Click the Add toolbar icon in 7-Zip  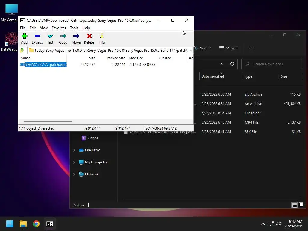tap(24, 38)
